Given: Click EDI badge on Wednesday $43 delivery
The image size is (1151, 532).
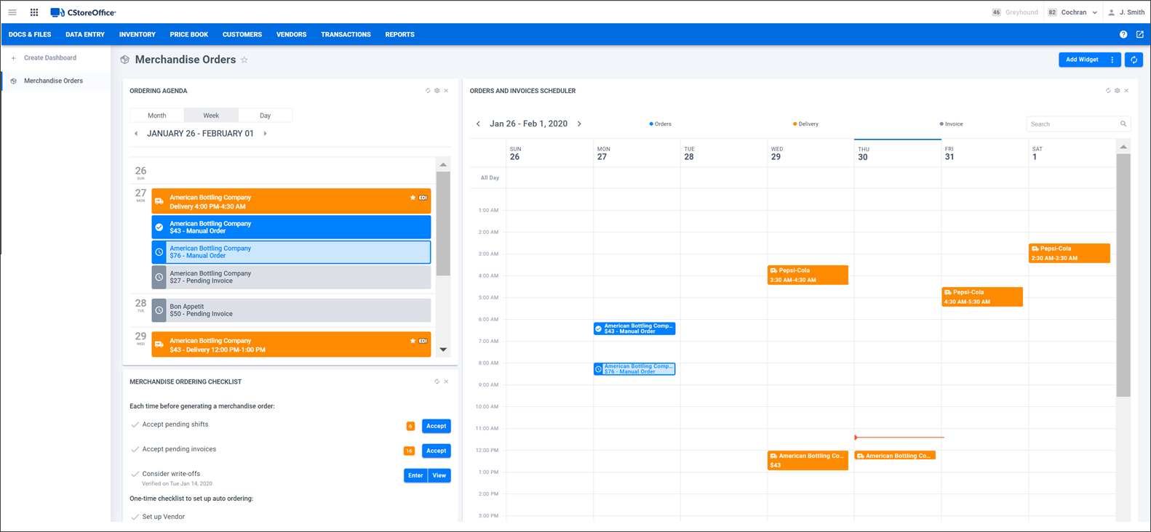Looking at the screenshot, I should tap(423, 341).
